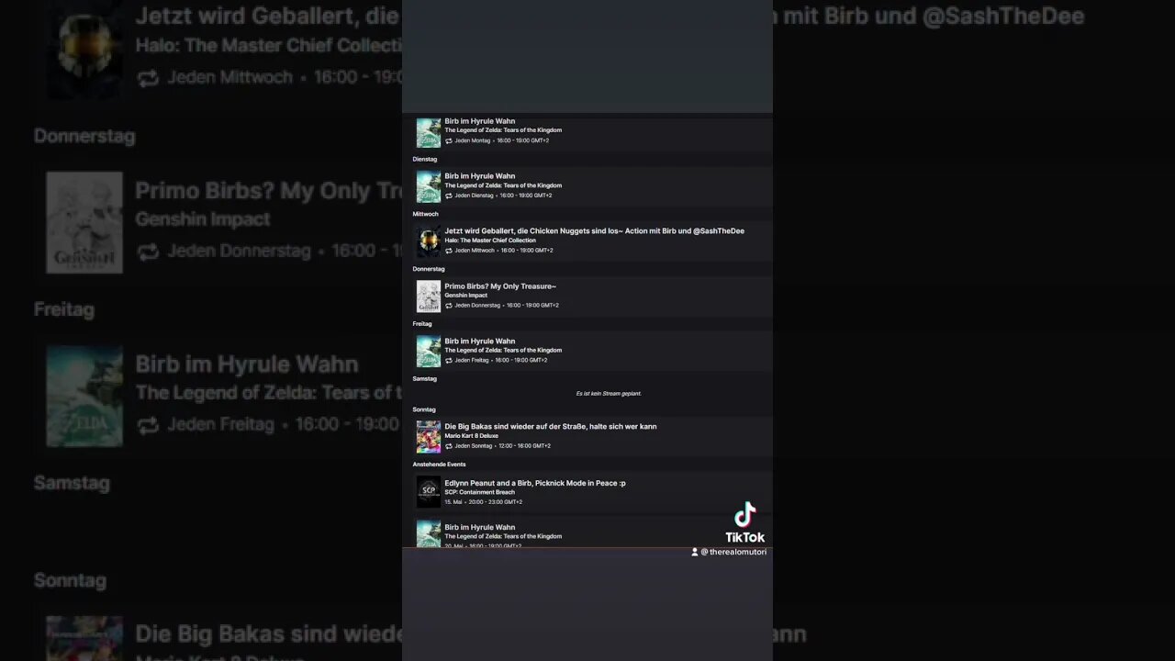Open Zelda thumbnail in the Jeden Montag row

[x=429, y=132]
